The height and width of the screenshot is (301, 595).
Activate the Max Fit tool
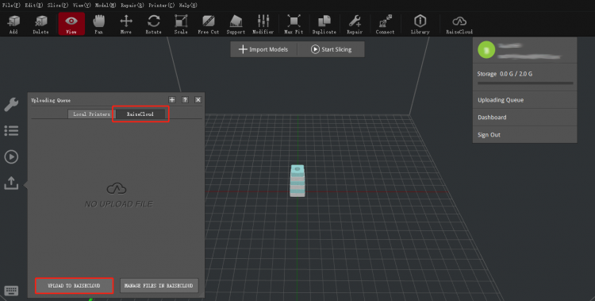pos(294,25)
